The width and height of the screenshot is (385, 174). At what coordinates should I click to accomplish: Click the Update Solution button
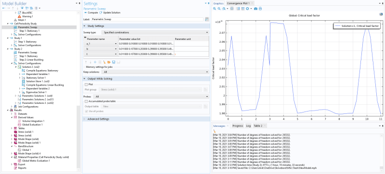pyautogui.click(x=110, y=12)
